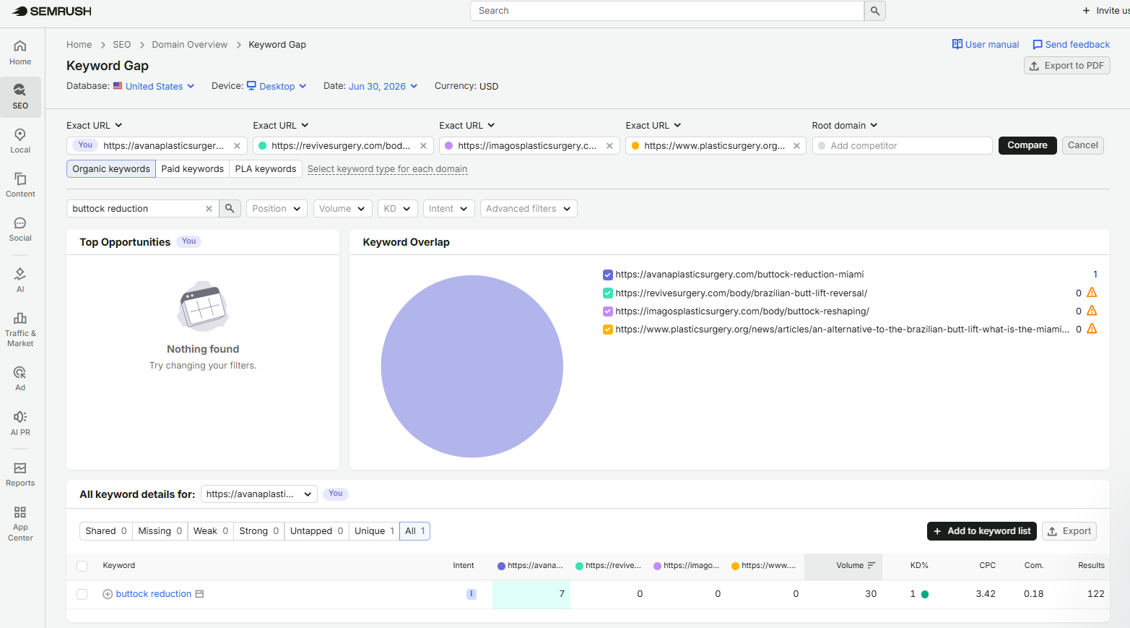
Task: Open the Advanced filters dropdown
Action: pos(529,209)
